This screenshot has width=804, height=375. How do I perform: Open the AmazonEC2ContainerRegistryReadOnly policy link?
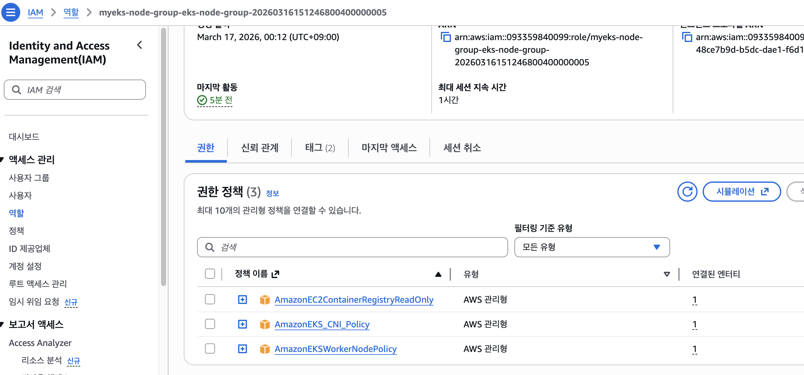pos(354,300)
